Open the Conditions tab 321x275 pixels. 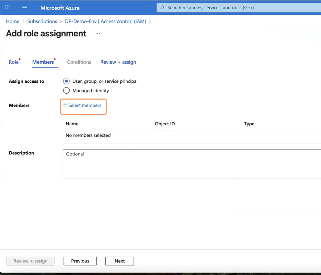point(79,62)
